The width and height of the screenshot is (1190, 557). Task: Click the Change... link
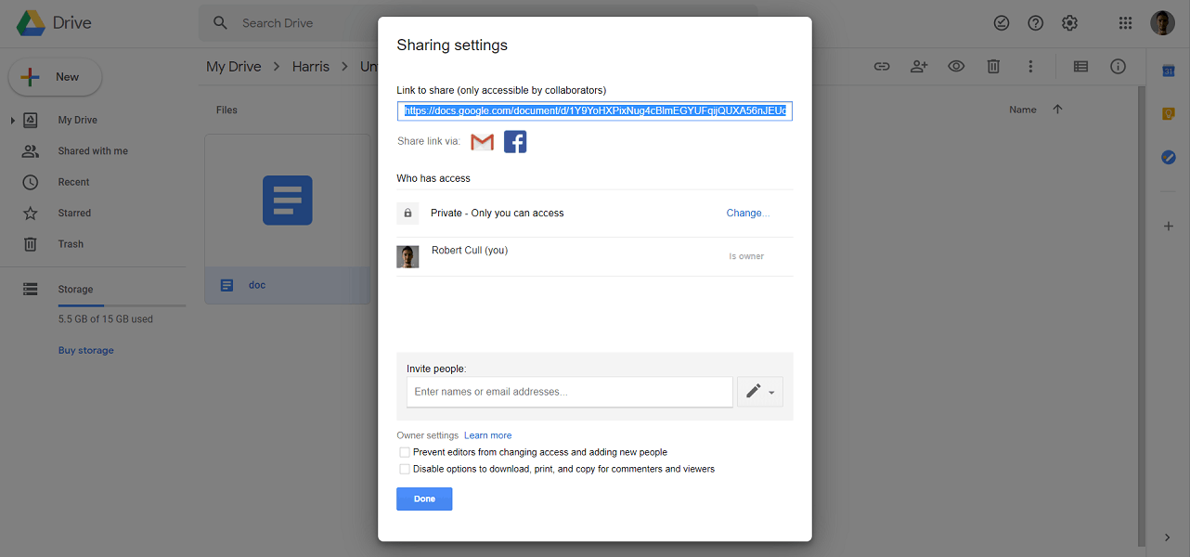click(748, 213)
